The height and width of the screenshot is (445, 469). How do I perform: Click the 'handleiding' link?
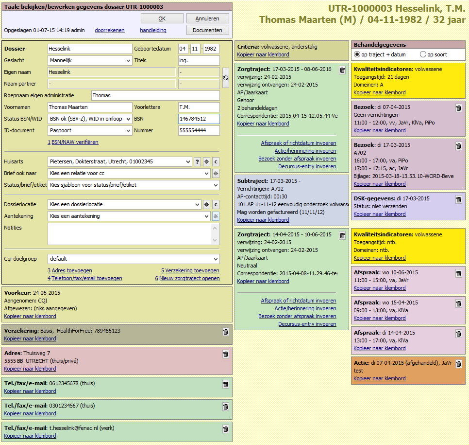click(153, 30)
